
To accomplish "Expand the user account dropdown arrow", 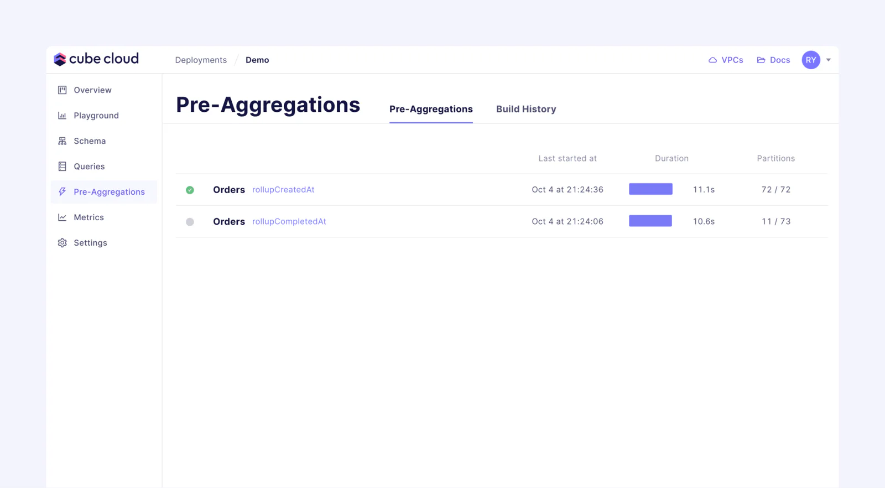I will [x=829, y=60].
